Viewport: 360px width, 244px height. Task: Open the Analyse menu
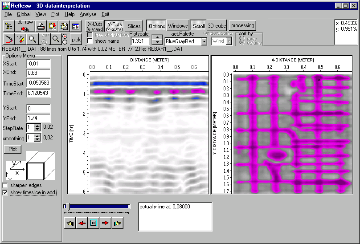[88, 14]
